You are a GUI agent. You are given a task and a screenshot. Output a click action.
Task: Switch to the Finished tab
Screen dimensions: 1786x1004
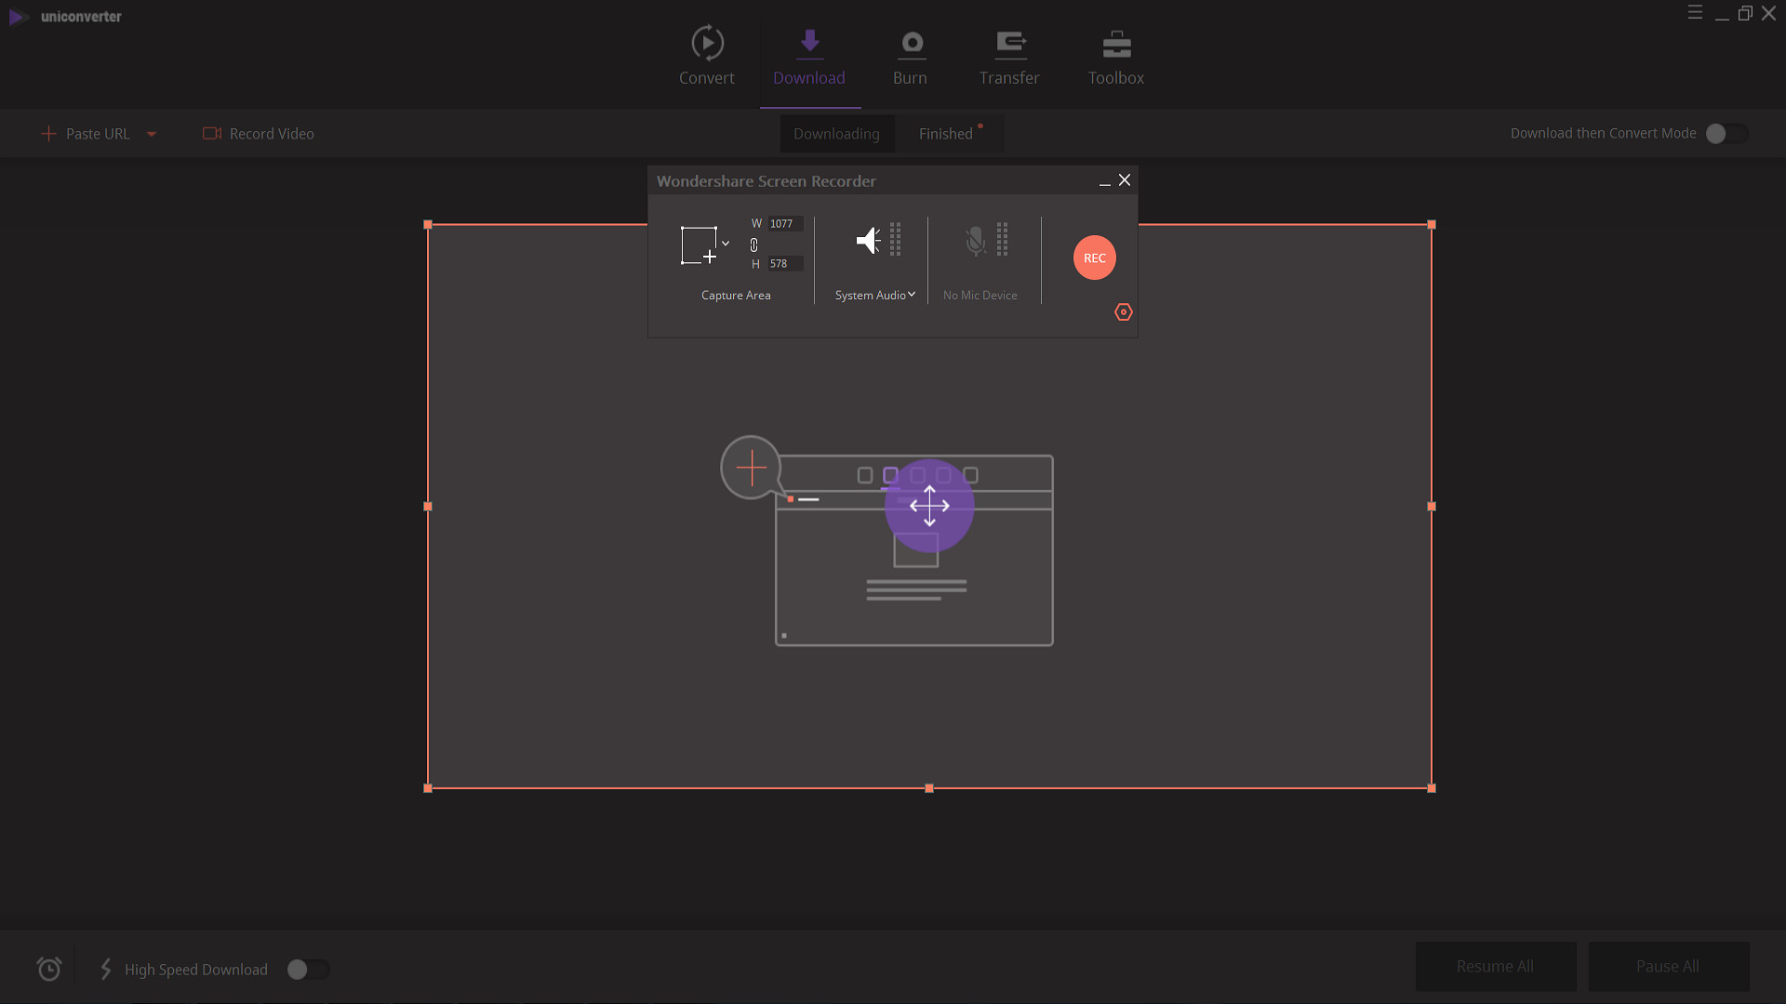coord(946,134)
